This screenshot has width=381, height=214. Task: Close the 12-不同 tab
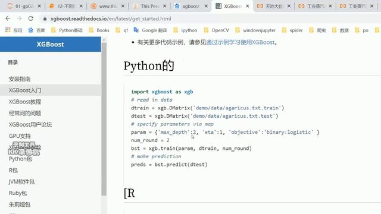[x=81, y=6]
